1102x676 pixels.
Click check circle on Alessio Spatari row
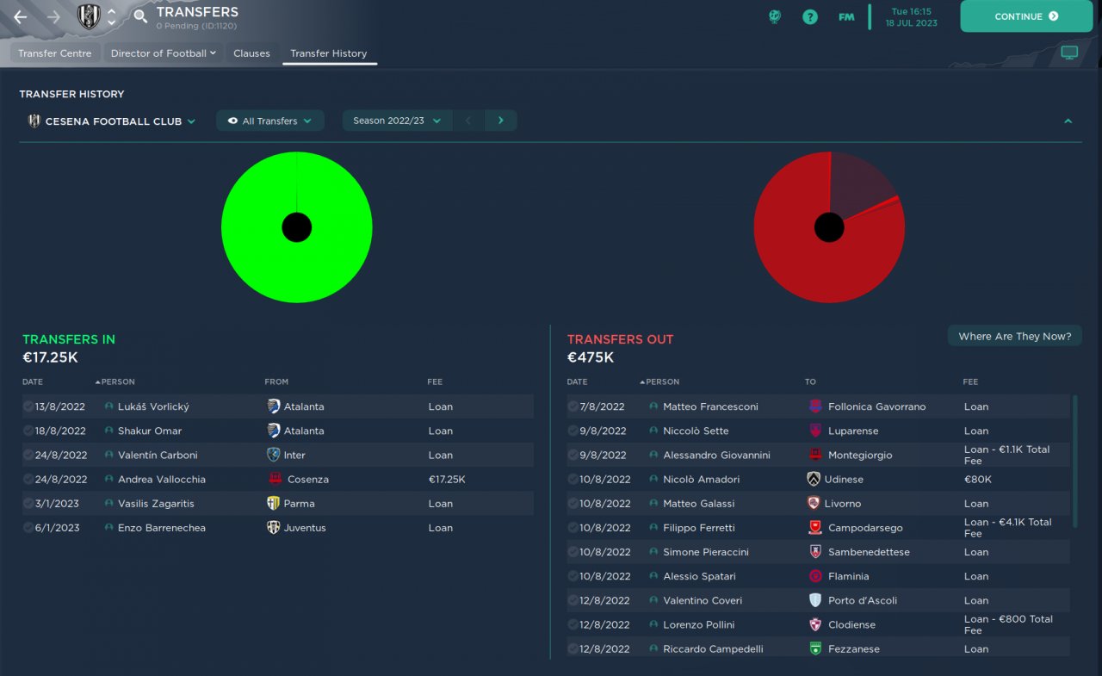pyautogui.click(x=573, y=576)
